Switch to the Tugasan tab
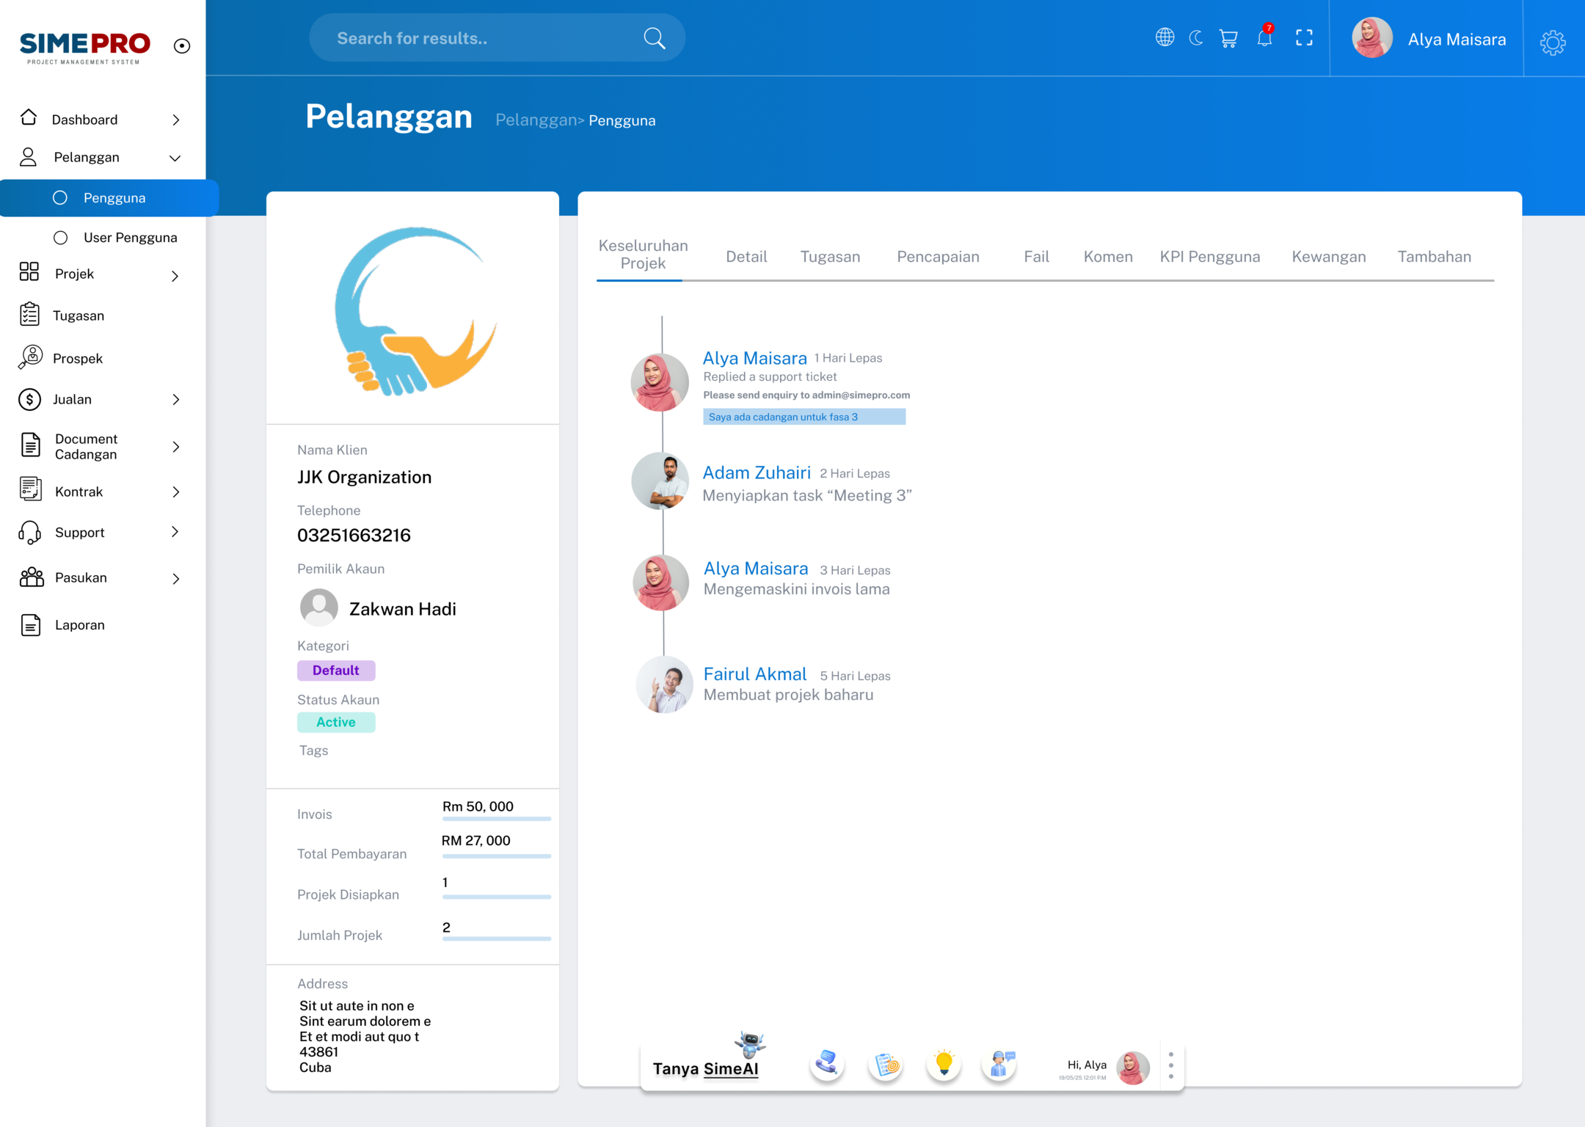This screenshot has width=1585, height=1127. tap(830, 257)
